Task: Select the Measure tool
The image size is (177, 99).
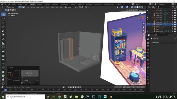Action: click(x=3, y=43)
